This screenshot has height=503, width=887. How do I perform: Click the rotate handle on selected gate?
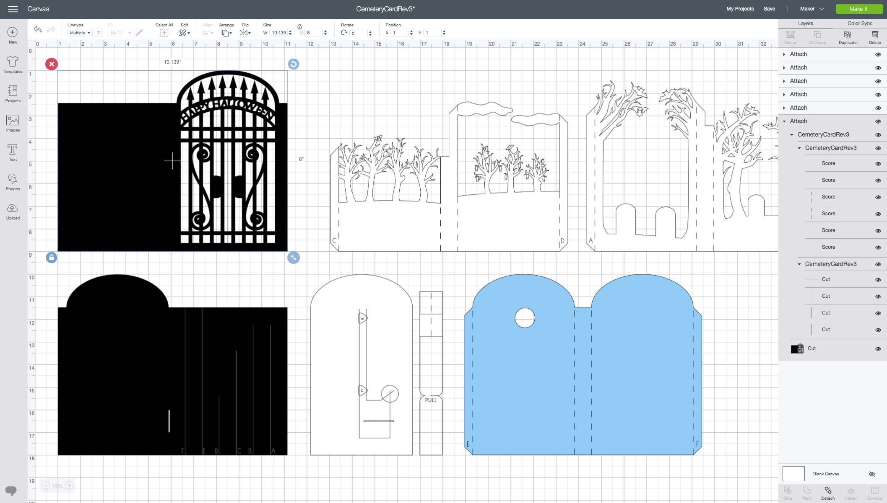294,64
